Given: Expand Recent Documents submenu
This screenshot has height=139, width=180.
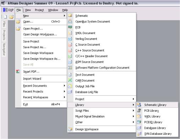Looking at the screenshot, I should [41, 86].
